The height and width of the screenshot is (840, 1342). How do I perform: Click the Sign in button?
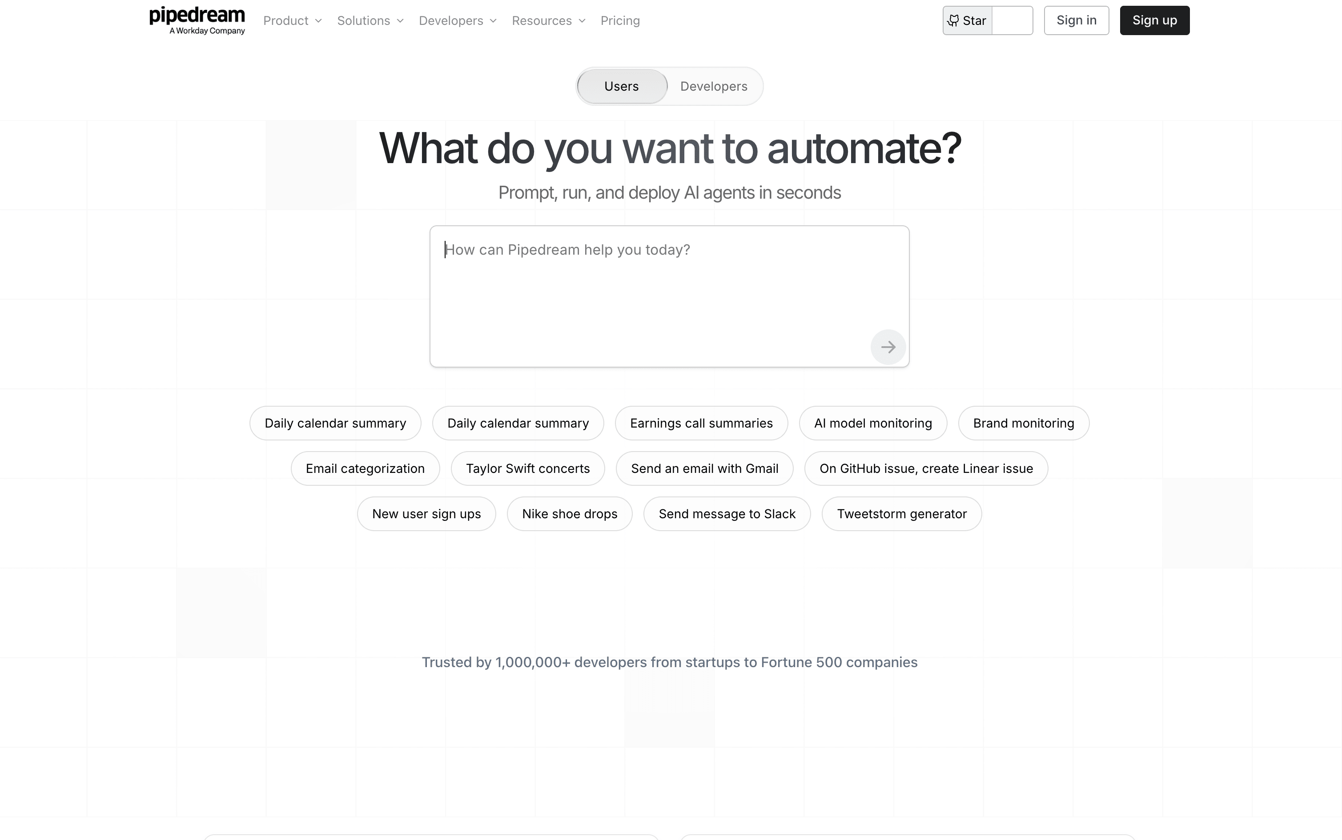click(x=1077, y=20)
